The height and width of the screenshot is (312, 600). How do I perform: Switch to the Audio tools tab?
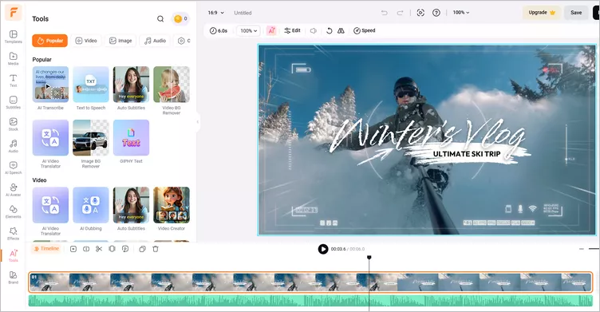coord(155,41)
